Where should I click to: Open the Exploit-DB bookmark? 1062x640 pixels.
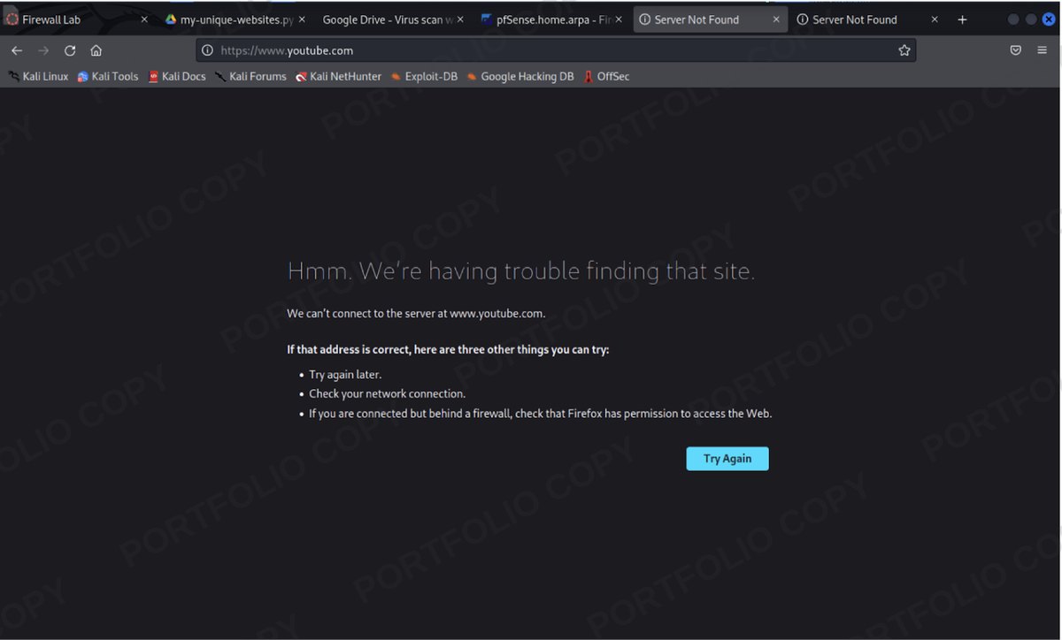pos(424,77)
